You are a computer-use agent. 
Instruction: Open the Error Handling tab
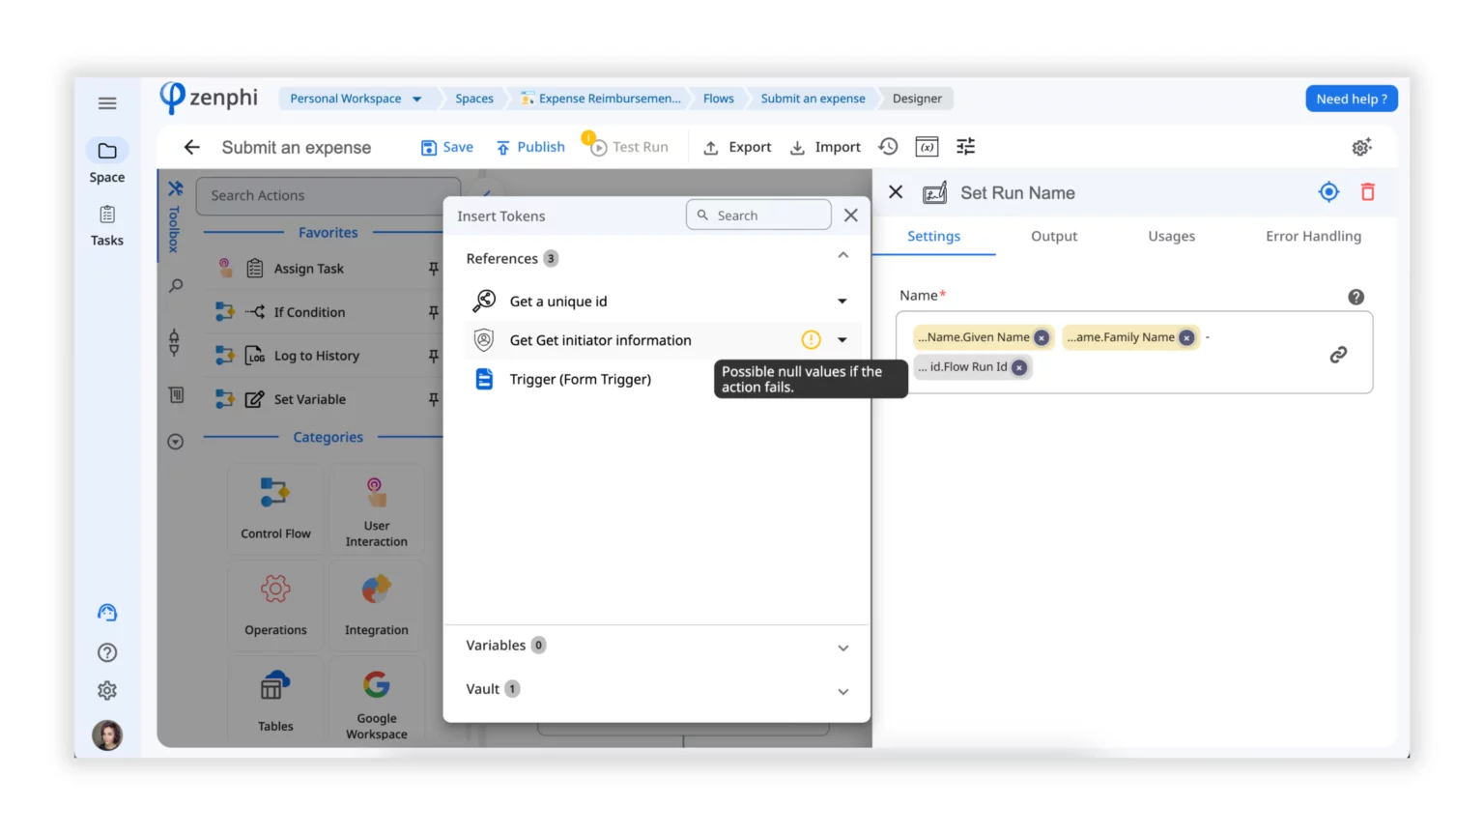1313,236
